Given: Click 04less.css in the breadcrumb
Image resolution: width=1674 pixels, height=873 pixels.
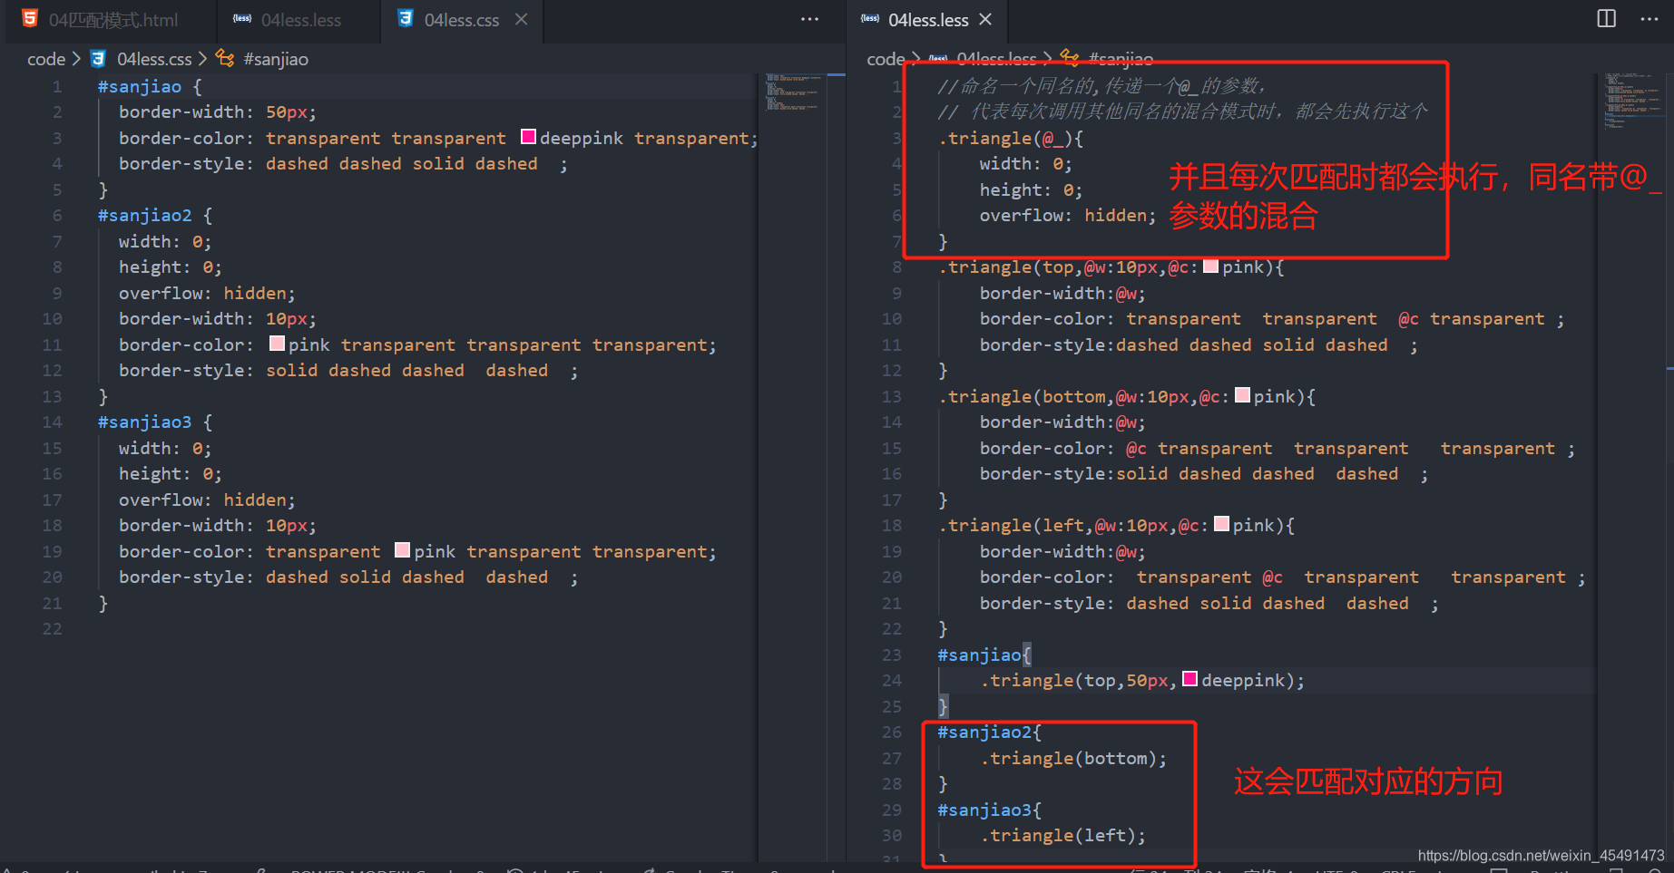Looking at the screenshot, I should pos(154,59).
